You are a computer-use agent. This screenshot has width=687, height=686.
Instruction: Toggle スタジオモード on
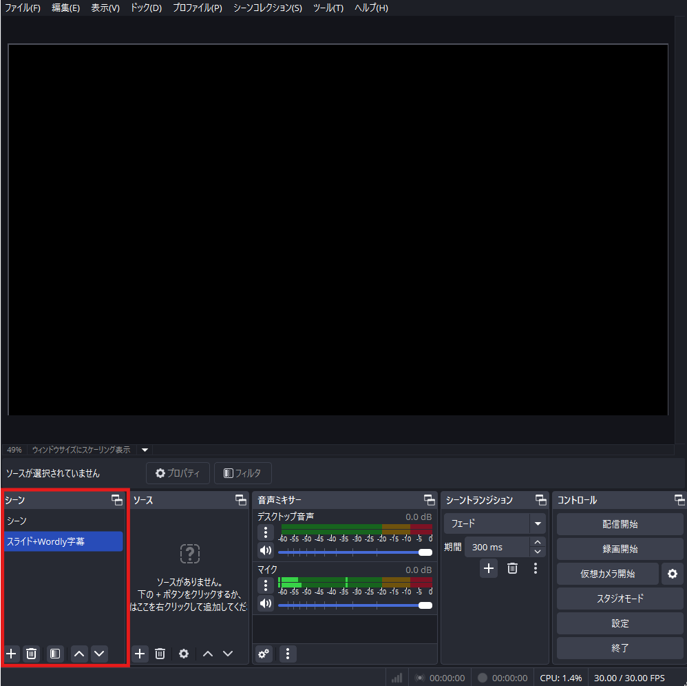(x=620, y=599)
